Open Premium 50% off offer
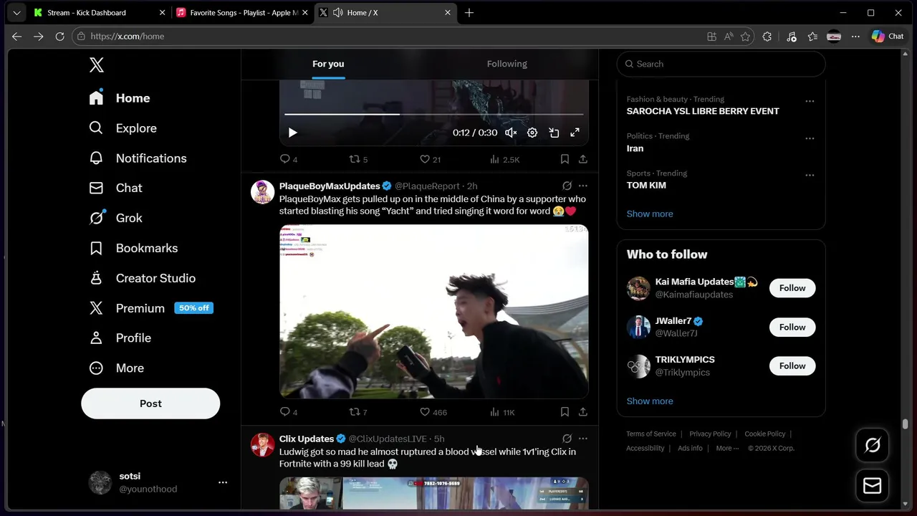 (x=151, y=308)
